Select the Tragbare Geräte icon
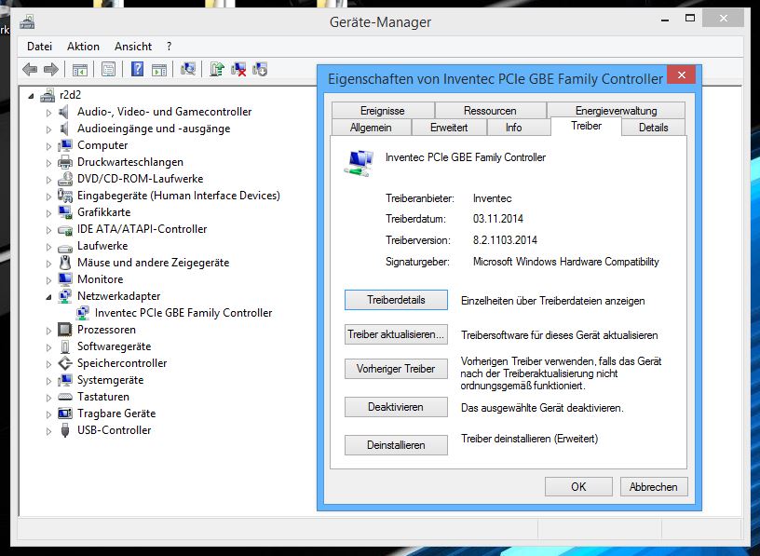Screen dimensions: 760x556 click(65, 414)
